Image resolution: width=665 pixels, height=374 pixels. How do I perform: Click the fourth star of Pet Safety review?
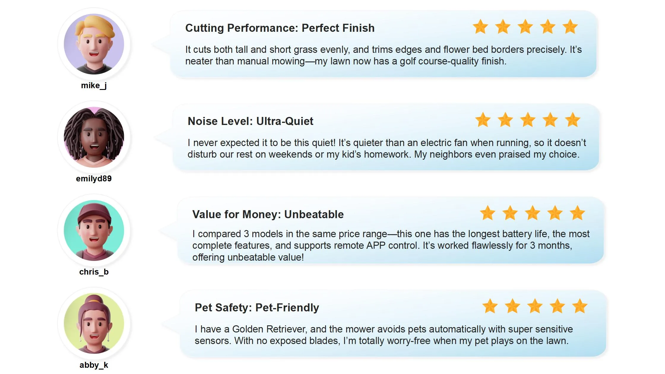click(557, 306)
